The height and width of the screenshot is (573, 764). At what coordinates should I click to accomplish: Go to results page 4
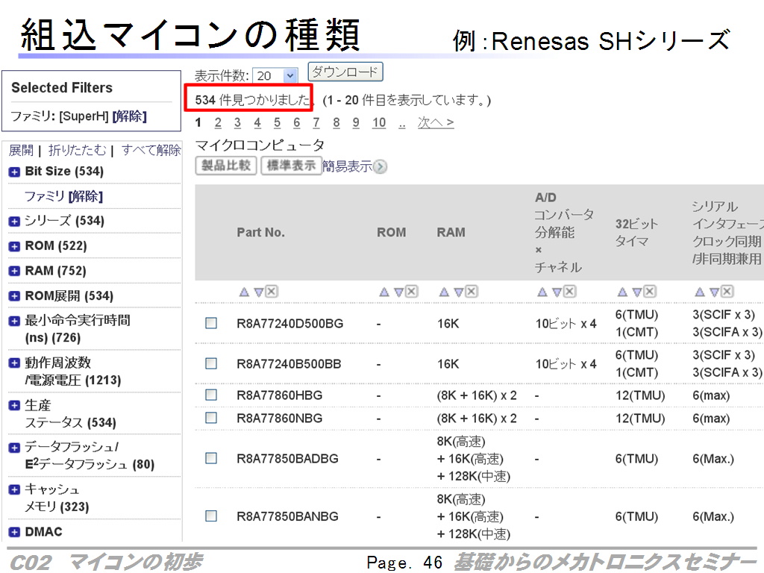tap(257, 123)
